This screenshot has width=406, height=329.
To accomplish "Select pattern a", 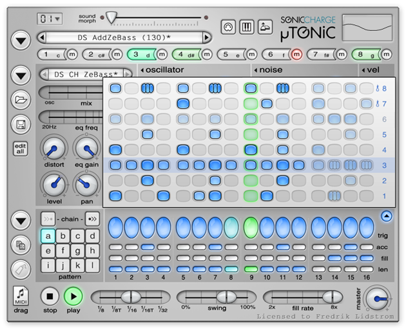I will click(48, 236).
